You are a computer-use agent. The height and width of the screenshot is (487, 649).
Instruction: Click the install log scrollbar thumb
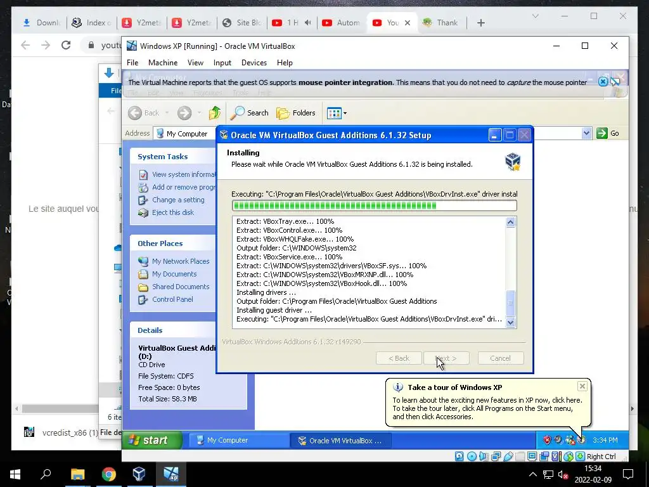(x=510, y=303)
